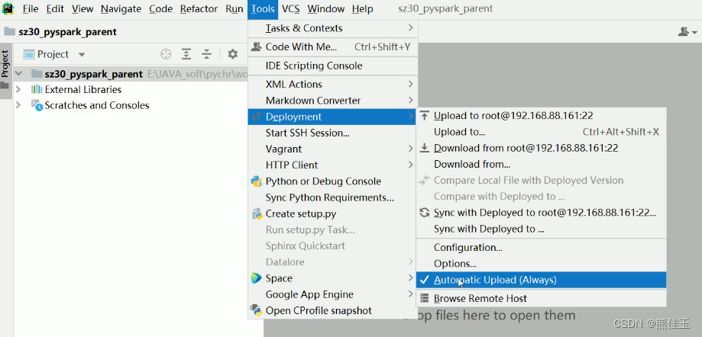702x337 pixels.
Task: Select sz30_pyspark_parent project root tree row
Action: click(131, 74)
